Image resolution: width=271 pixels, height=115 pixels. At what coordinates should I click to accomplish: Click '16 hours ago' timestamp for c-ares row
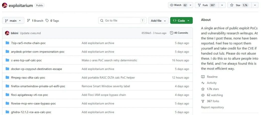180,60
